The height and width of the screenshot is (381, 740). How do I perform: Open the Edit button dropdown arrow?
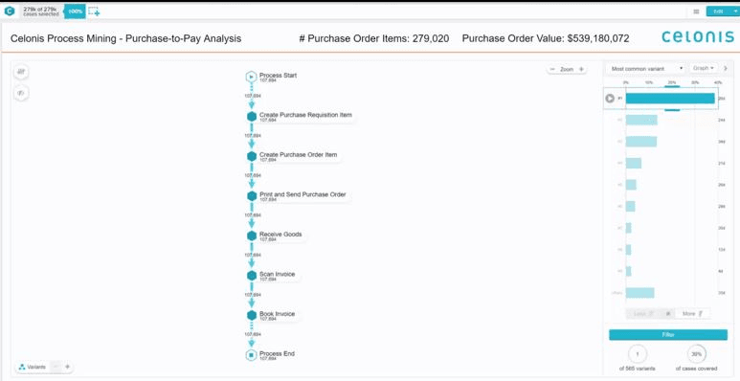click(735, 11)
